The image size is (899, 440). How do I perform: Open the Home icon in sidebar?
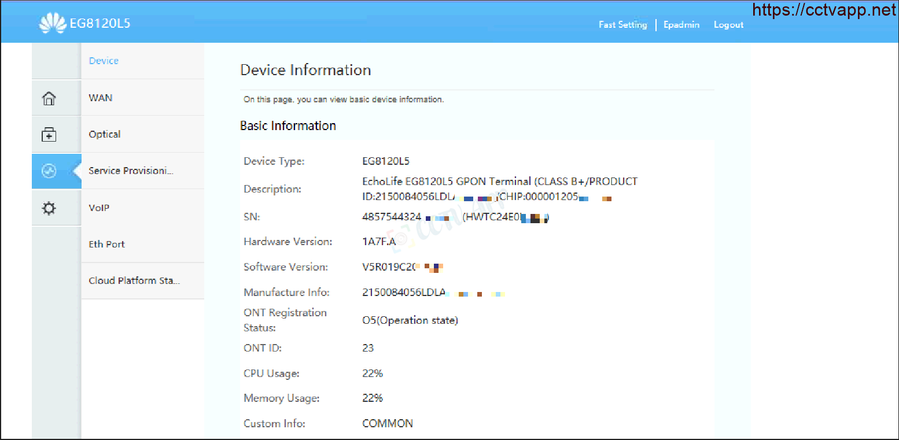(49, 98)
